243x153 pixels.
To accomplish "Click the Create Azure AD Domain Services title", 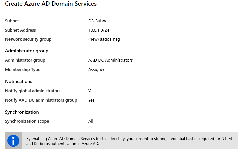I will tap(51, 4).
